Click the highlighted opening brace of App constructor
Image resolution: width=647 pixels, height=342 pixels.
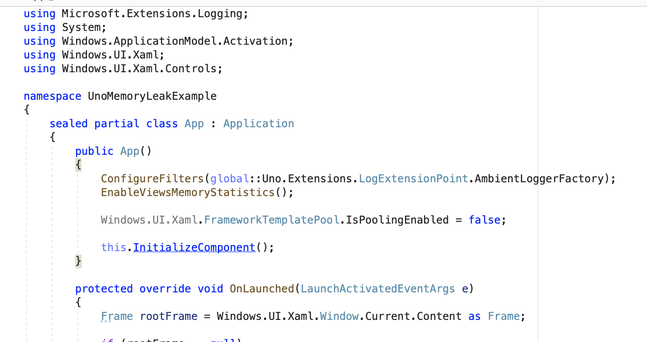[x=78, y=165]
